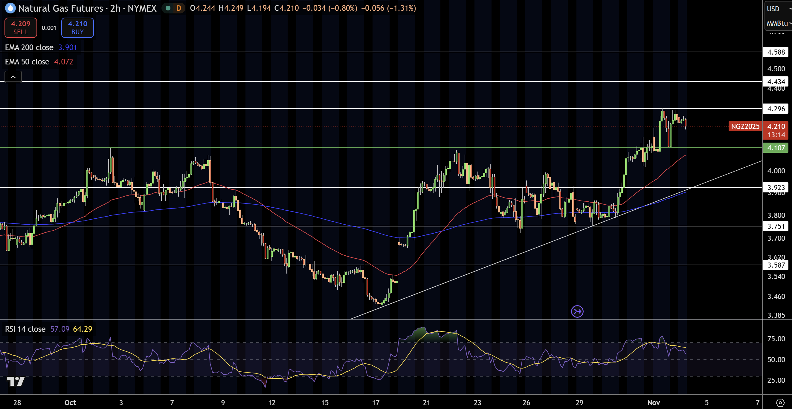Click the 4.210 BUY button
The image size is (792, 409).
(x=77, y=28)
